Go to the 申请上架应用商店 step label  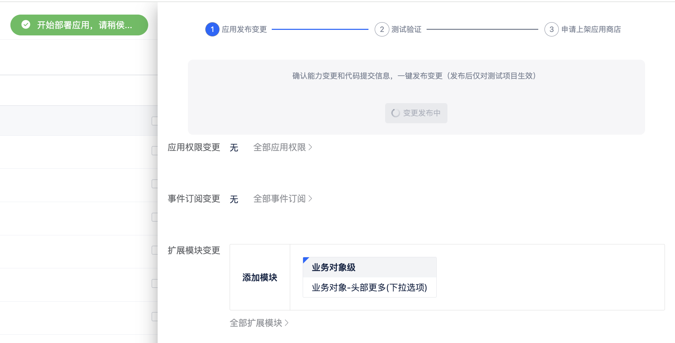point(591,30)
